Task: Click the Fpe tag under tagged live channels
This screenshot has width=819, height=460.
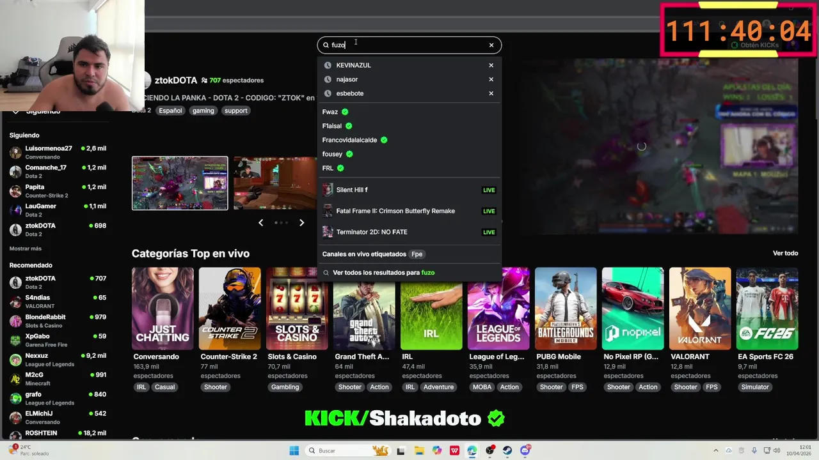Action: coord(417,254)
